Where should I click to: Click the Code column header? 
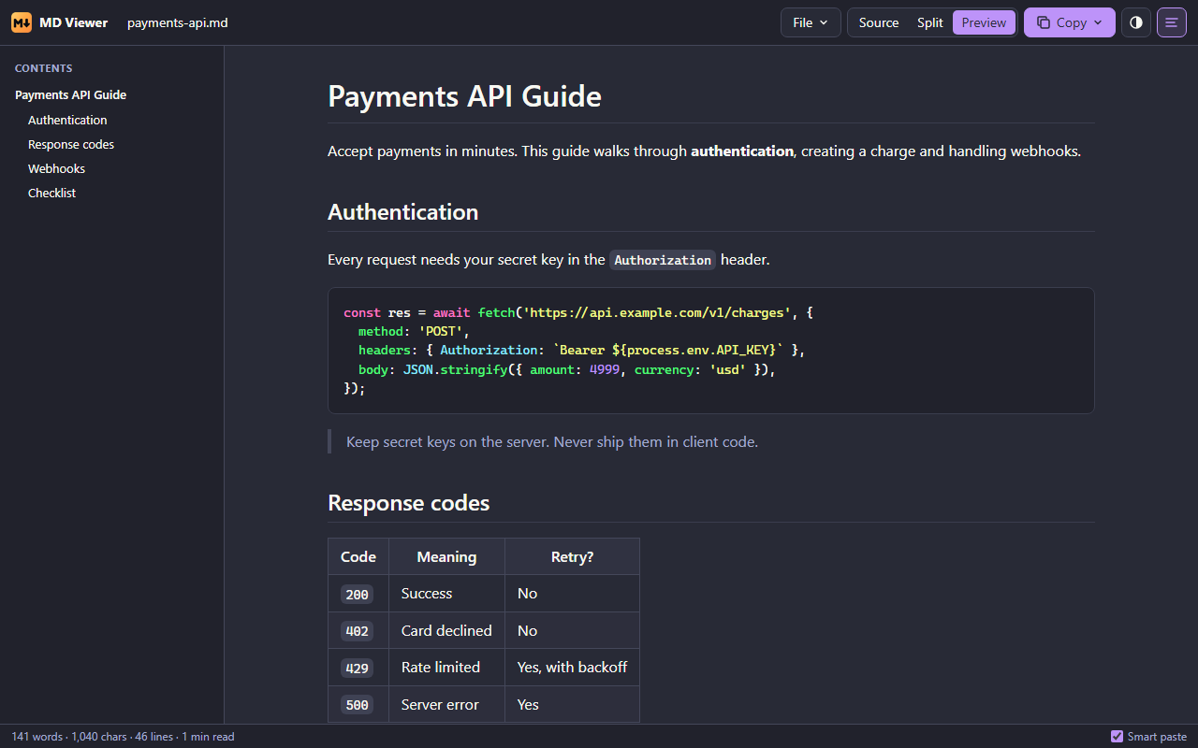[358, 556]
